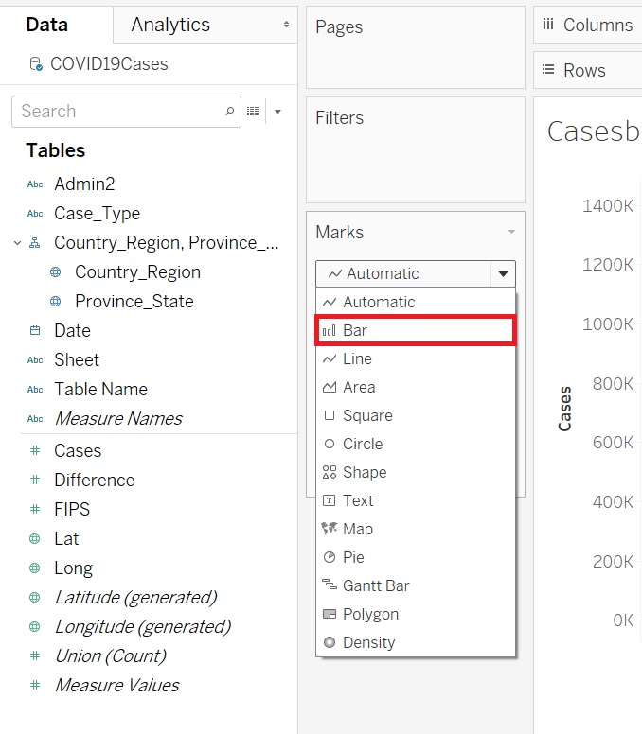Click the search magnifier icon
The width and height of the screenshot is (642, 734).
pos(229,111)
